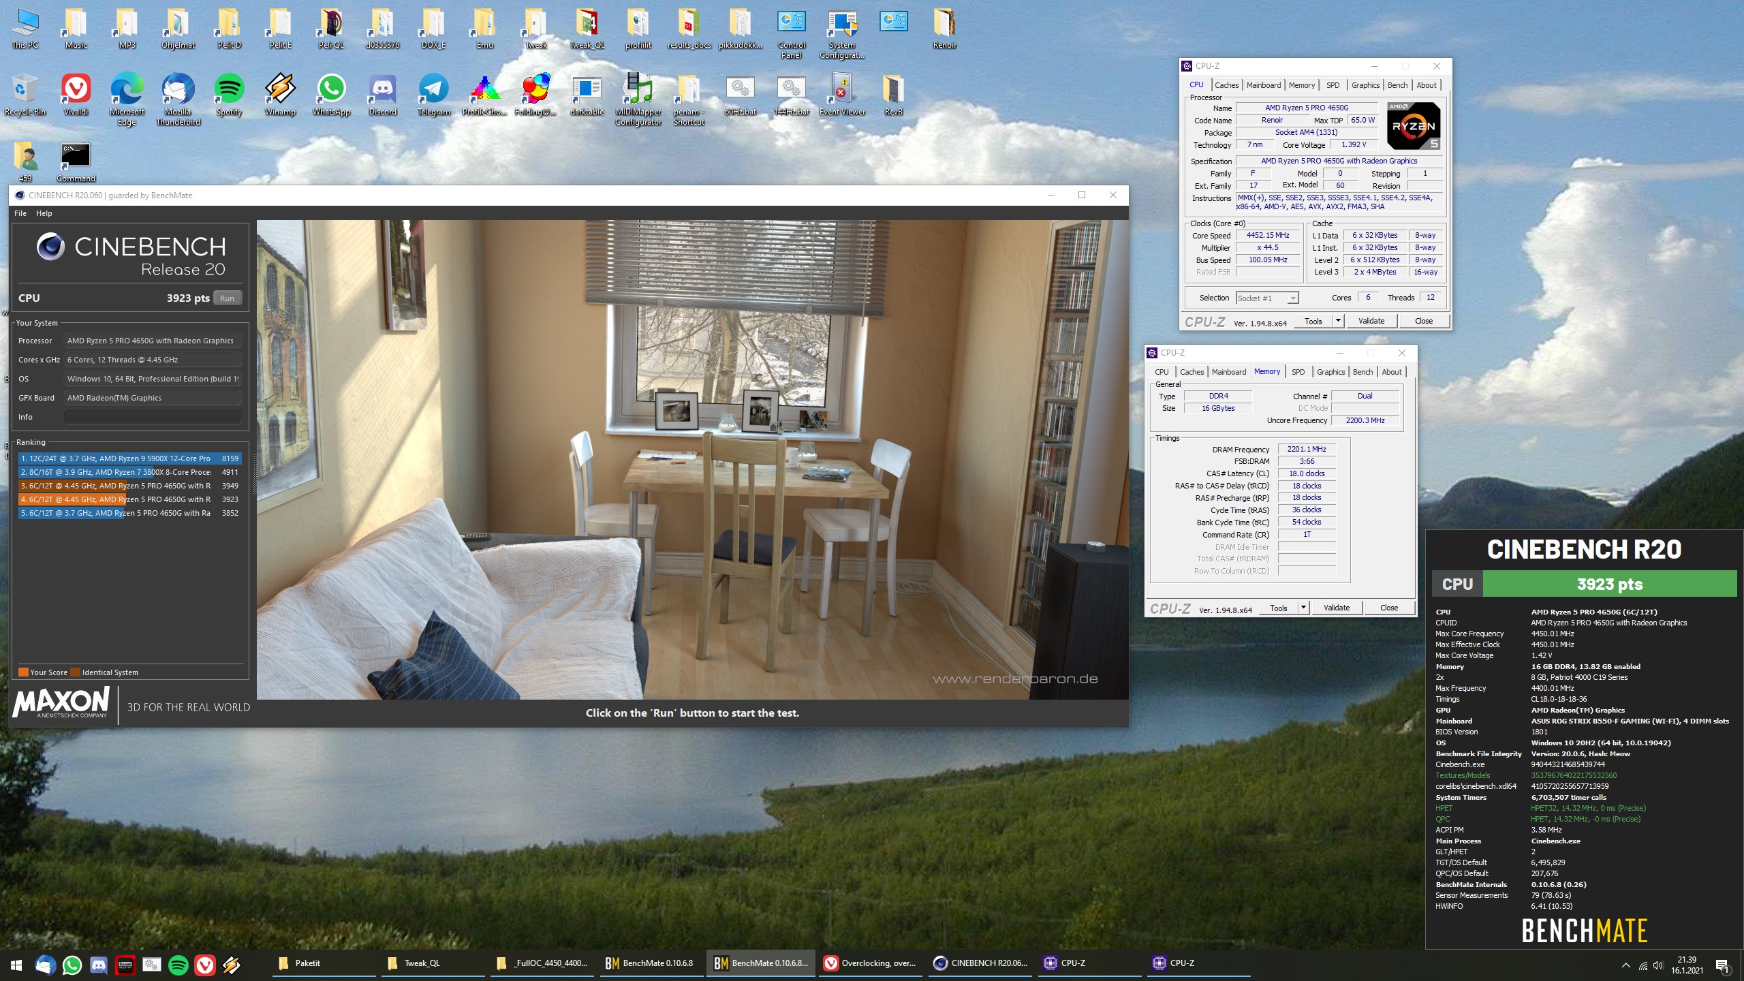This screenshot has height=981, width=1744.
Task: Click the Processor field in Cinebench
Action: click(x=153, y=341)
